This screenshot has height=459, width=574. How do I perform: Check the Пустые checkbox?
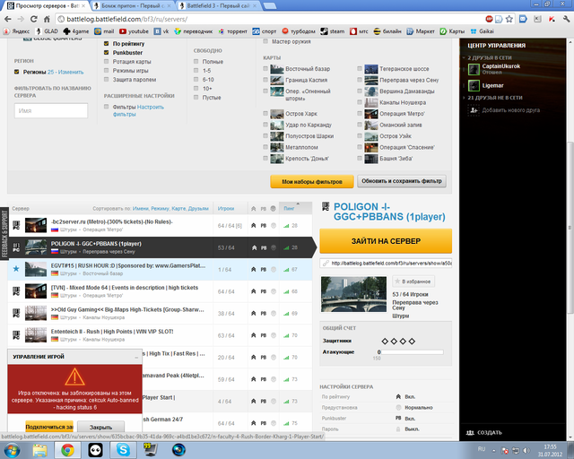point(196,98)
